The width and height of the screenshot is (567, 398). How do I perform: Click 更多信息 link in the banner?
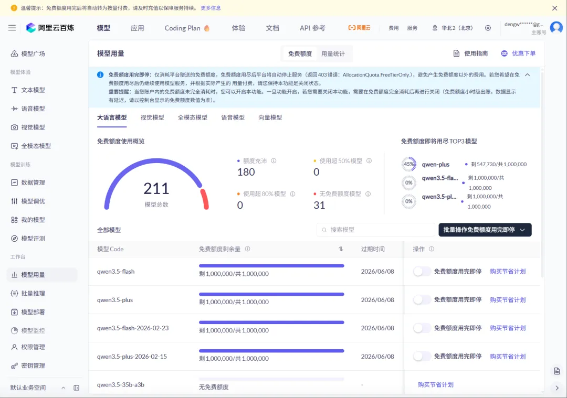pyautogui.click(x=211, y=8)
